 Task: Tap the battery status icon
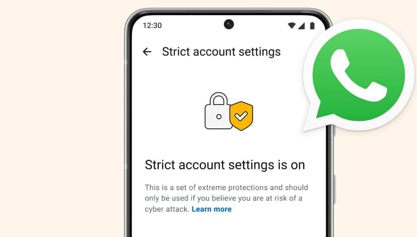[x=312, y=26]
